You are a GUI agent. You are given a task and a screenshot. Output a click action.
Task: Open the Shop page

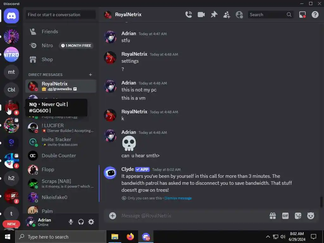coord(60,59)
